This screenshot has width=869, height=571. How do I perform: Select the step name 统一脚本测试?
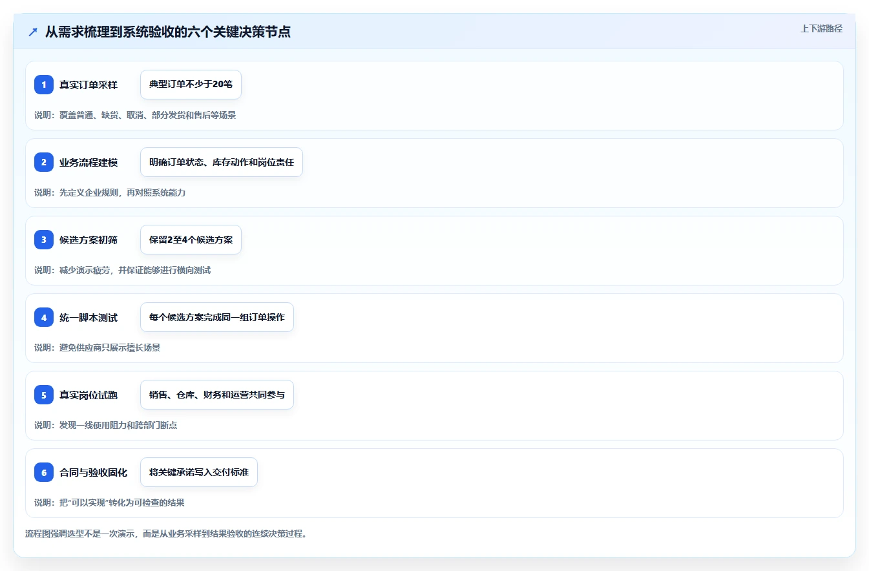(x=89, y=317)
